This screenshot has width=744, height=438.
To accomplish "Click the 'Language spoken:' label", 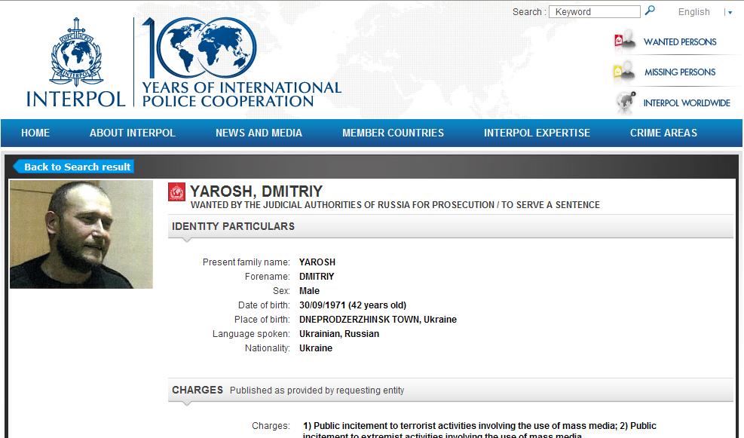I will (x=251, y=334).
